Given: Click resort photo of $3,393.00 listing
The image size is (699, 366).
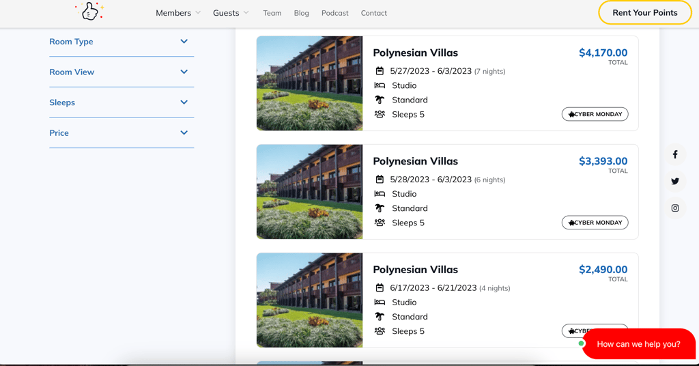Looking at the screenshot, I should tap(309, 192).
